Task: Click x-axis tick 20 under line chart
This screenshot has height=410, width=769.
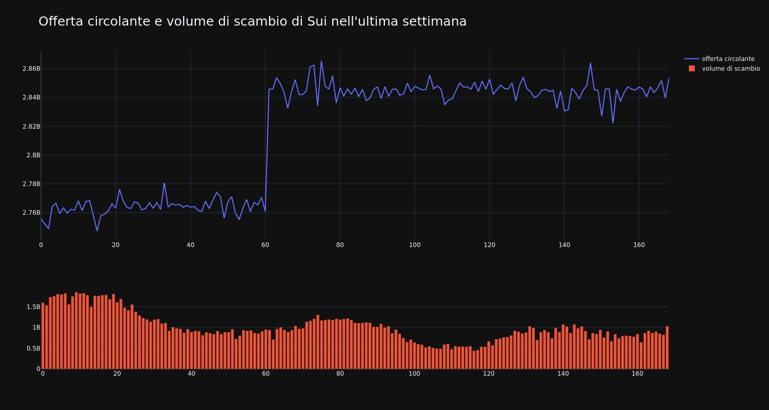Action: point(116,245)
